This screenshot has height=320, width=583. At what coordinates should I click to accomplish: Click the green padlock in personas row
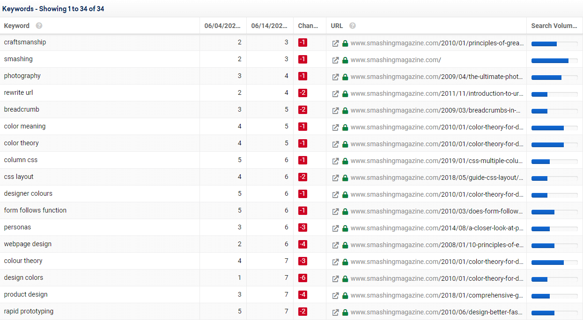coord(345,228)
